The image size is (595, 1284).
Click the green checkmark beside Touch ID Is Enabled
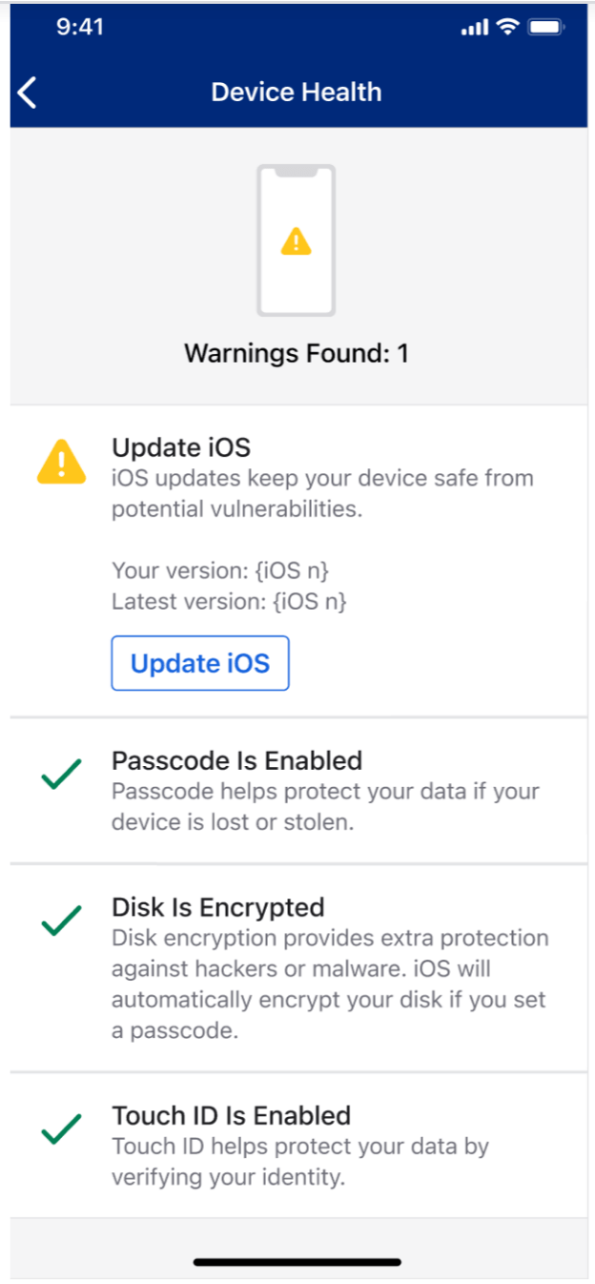pyautogui.click(x=62, y=1131)
